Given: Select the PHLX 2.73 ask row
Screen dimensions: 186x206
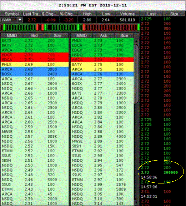Looking at the screenshot, I should pyautogui.click(x=102, y=40).
